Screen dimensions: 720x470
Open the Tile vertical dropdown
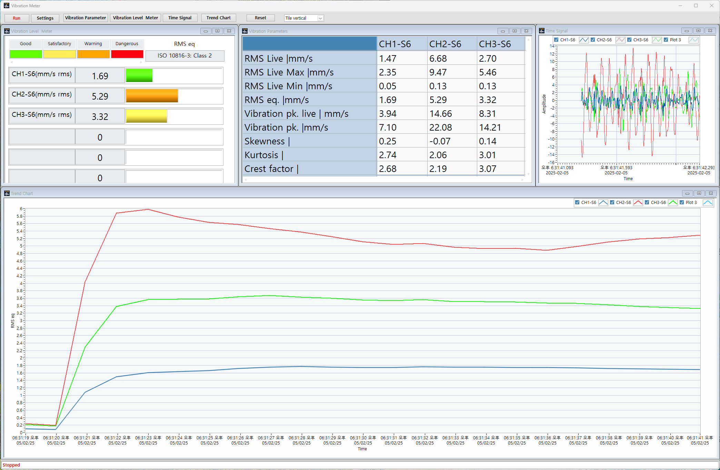click(320, 18)
